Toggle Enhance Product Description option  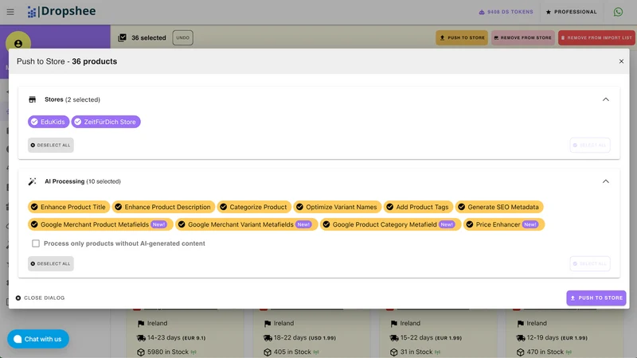[163, 207]
